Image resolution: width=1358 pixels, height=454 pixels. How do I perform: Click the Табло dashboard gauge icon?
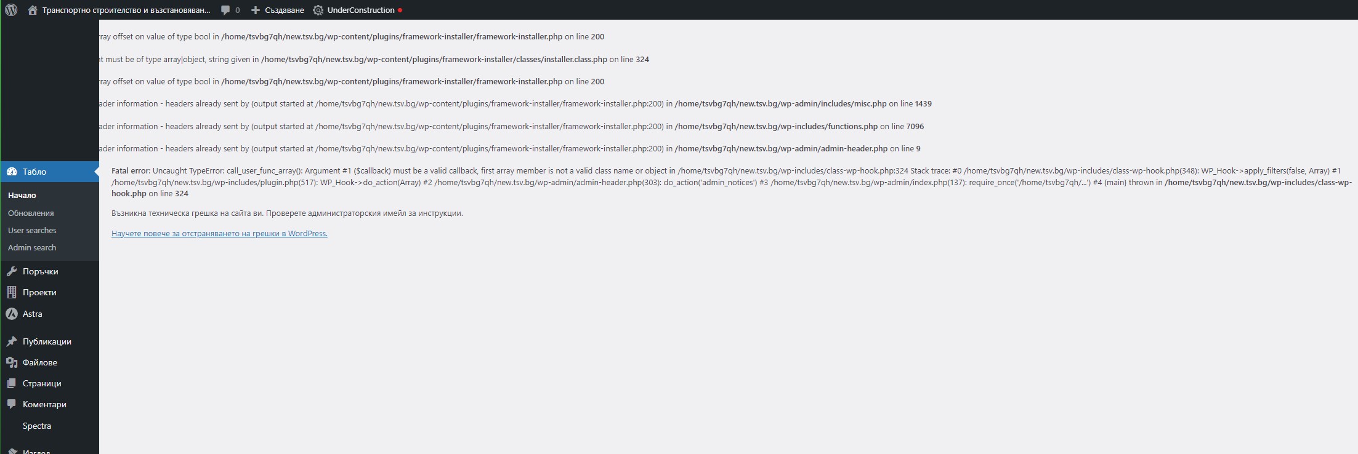[x=12, y=172]
